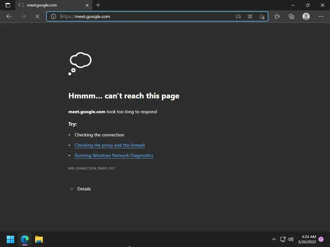Open the screen casting icon in address bar
The width and height of the screenshot is (330, 247).
pyautogui.click(x=238, y=16)
